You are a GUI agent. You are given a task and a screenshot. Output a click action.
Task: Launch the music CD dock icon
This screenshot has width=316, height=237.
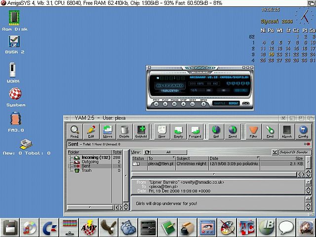(x=30, y=228)
